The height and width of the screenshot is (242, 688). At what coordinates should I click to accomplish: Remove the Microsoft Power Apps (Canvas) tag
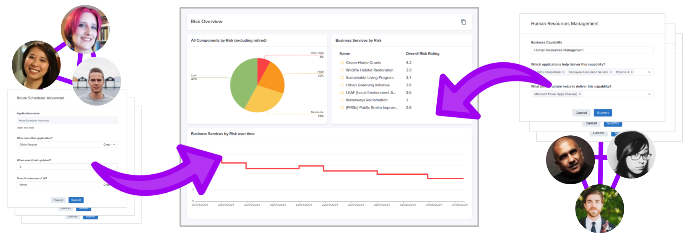(579, 94)
